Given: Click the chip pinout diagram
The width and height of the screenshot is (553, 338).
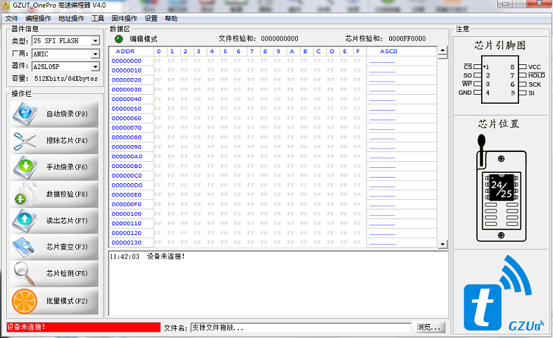Looking at the screenshot, I should pyautogui.click(x=501, y=79).
